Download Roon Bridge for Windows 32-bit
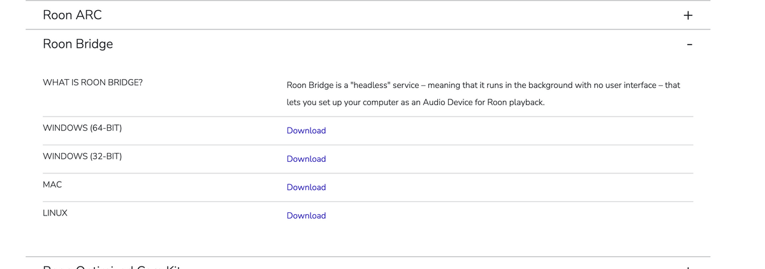 [x=306, y=159]
